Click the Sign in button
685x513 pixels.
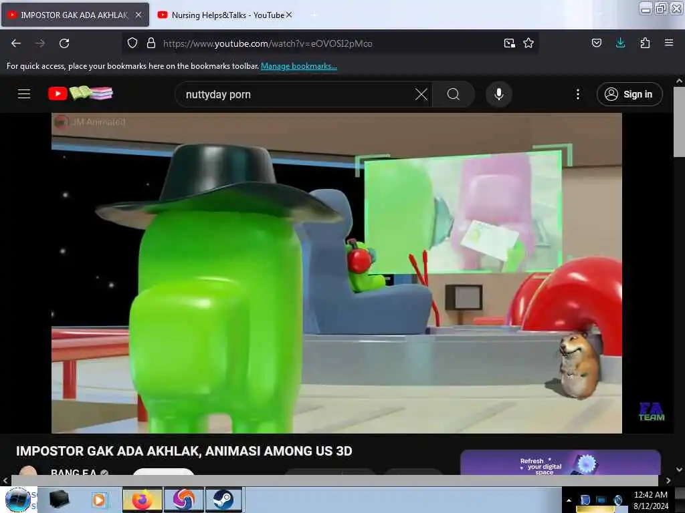click(629, 94)
